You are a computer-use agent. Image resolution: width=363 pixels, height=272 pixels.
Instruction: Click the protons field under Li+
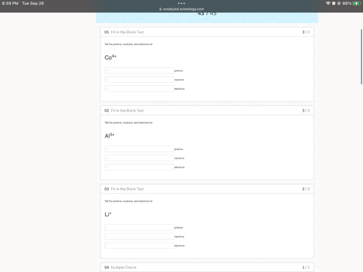[139, 228]
